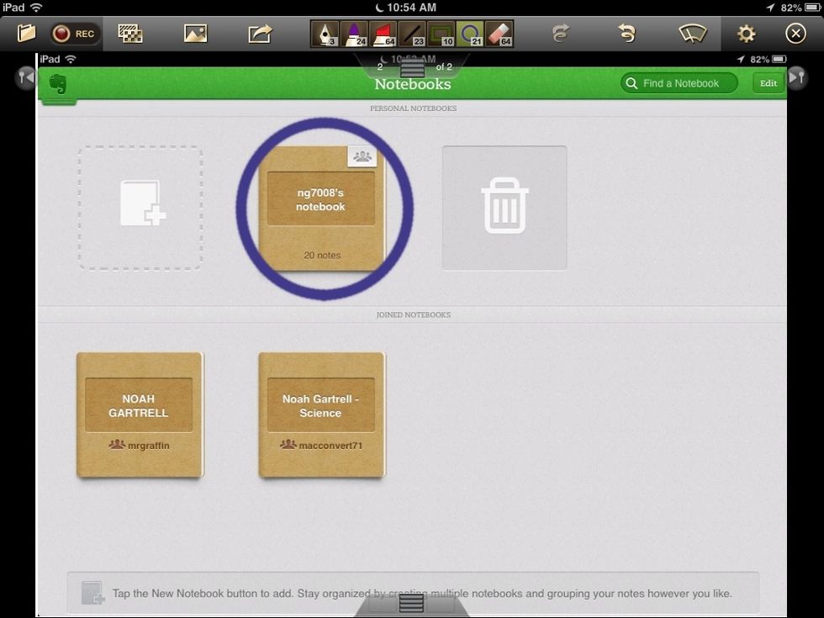Open the insert image tool
The height and width of the screenshot is (618, 824).
click(x=195, y=33)
